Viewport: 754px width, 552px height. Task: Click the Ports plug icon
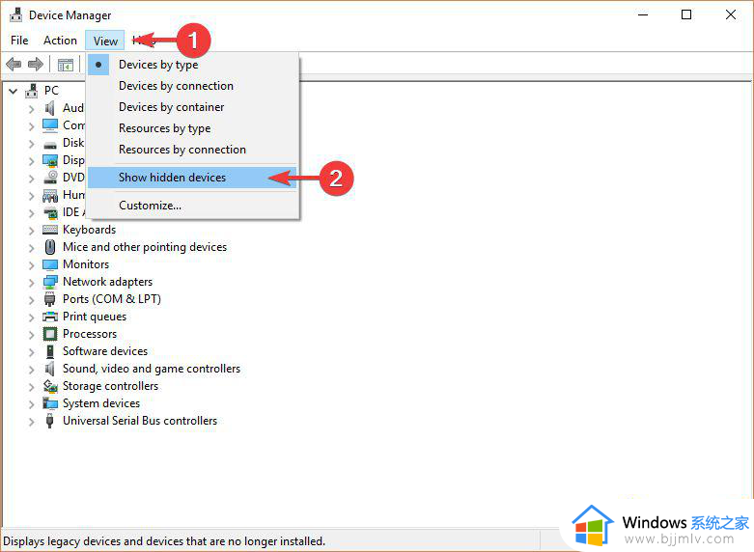(x=49, y=299)
